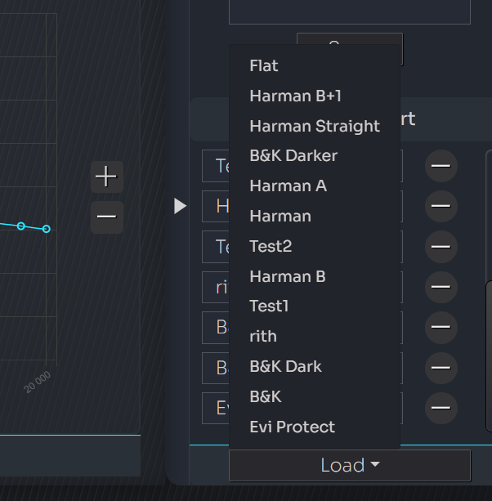Viewport: 492px width, 501px height.
Task: Load the B&K Darker preset
Action: pos(293,156)
